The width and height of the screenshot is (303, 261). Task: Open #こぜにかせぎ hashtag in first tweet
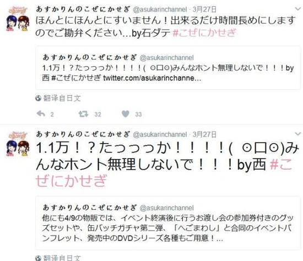point(204,33)
